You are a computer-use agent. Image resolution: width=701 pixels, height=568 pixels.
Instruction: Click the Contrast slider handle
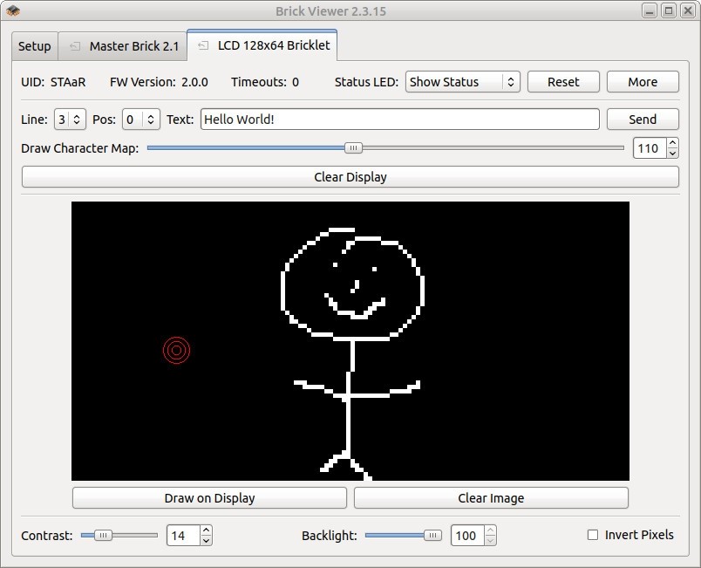coord(103,536)
